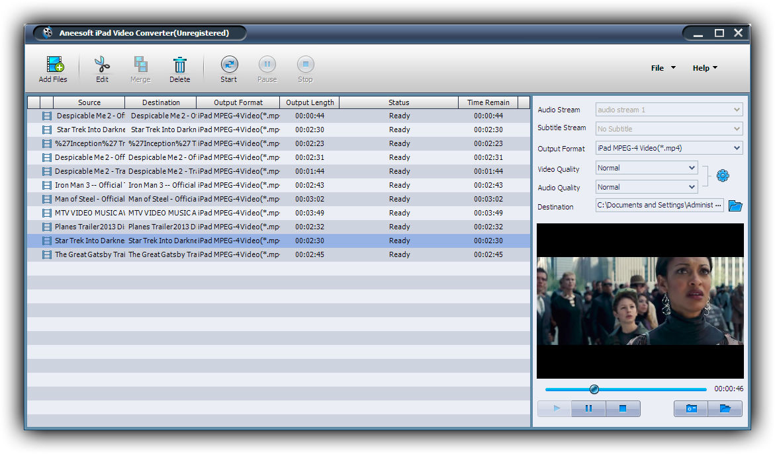Select the Iron Man 3 file row

click(278, 185)
